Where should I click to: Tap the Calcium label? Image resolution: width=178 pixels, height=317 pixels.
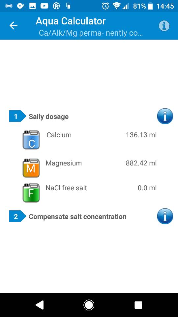(59, 135)
